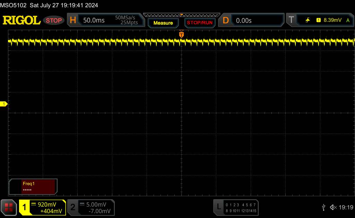
Task: Click the rising edge trigger icon
Action: coord(308,20)
